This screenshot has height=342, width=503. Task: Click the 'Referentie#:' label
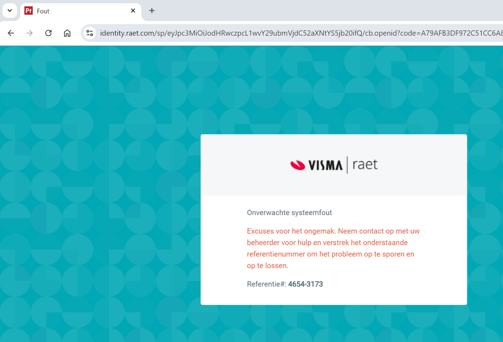(266, 284)
